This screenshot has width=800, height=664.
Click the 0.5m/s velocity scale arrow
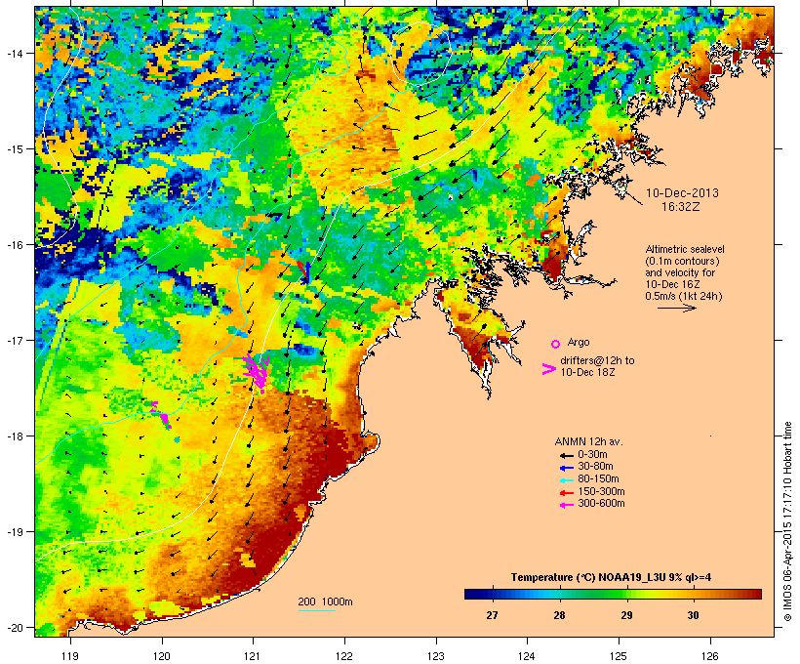[677, 308]
